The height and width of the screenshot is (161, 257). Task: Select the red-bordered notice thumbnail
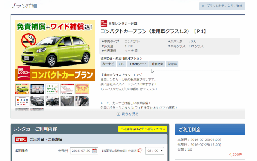[x=67, y=89]
